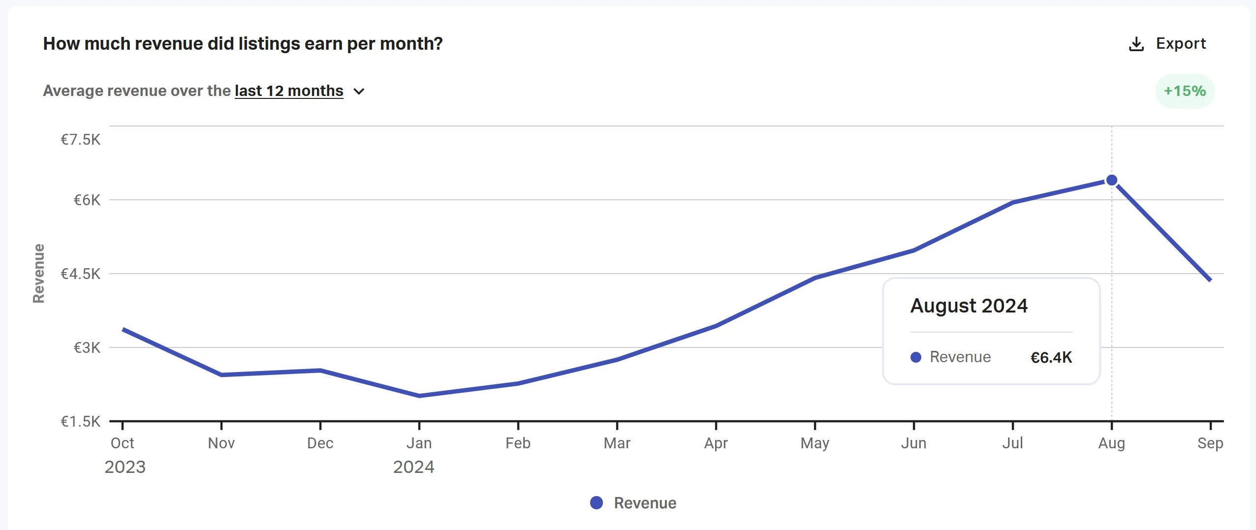Click the August 2024 tooltip heading
This screenshot has width=1256, height=530.
coord(969,306)
